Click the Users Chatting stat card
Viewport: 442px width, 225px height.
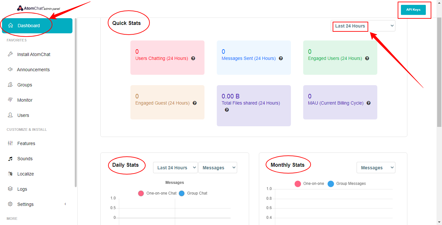click(x=167, y=58)
